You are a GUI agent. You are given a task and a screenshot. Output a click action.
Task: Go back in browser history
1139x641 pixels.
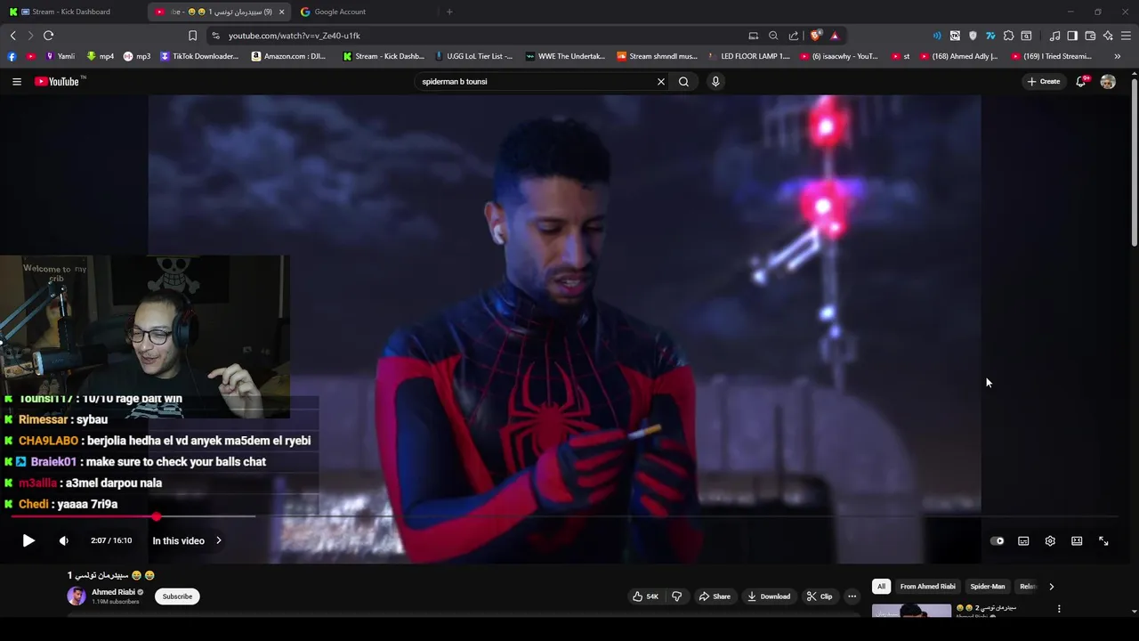pyautogui.click(x=12, y=36)
